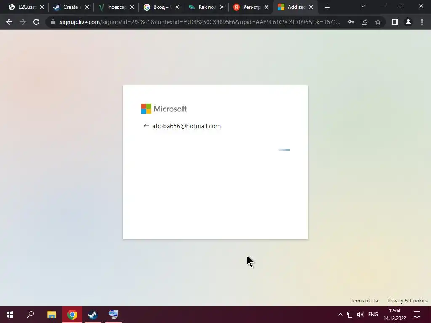Bookmark this page with the star
This screenshot has width=431, height=323.
[x=378, y=22]
